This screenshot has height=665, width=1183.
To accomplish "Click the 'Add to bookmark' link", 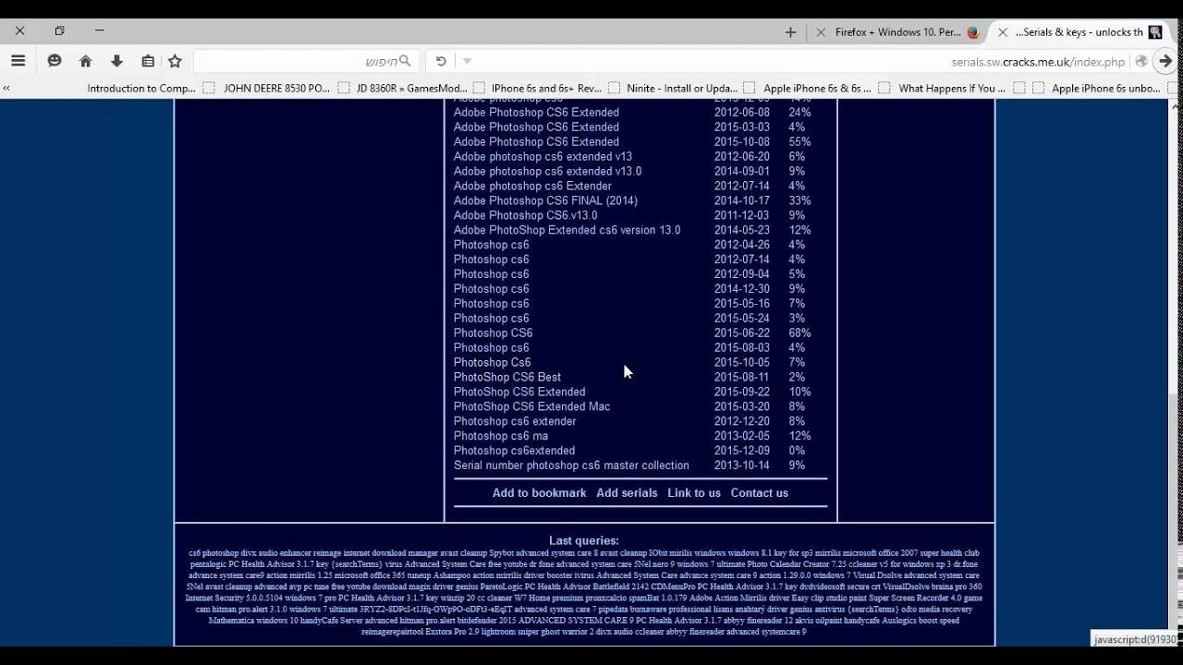I will pyautogui.click(x=539, y=493).
